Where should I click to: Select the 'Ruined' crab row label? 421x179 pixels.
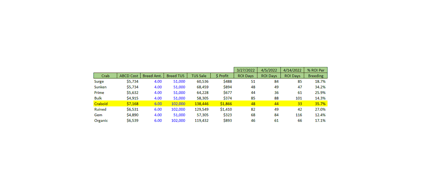(x=100, y=110)
